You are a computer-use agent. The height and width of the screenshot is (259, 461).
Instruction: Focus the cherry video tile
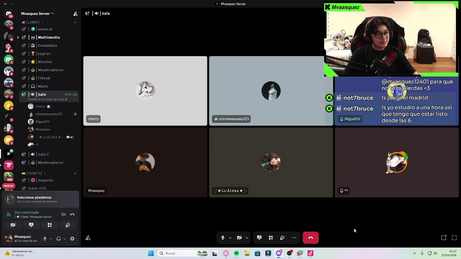pyautogui.click(x=145, y=91)
